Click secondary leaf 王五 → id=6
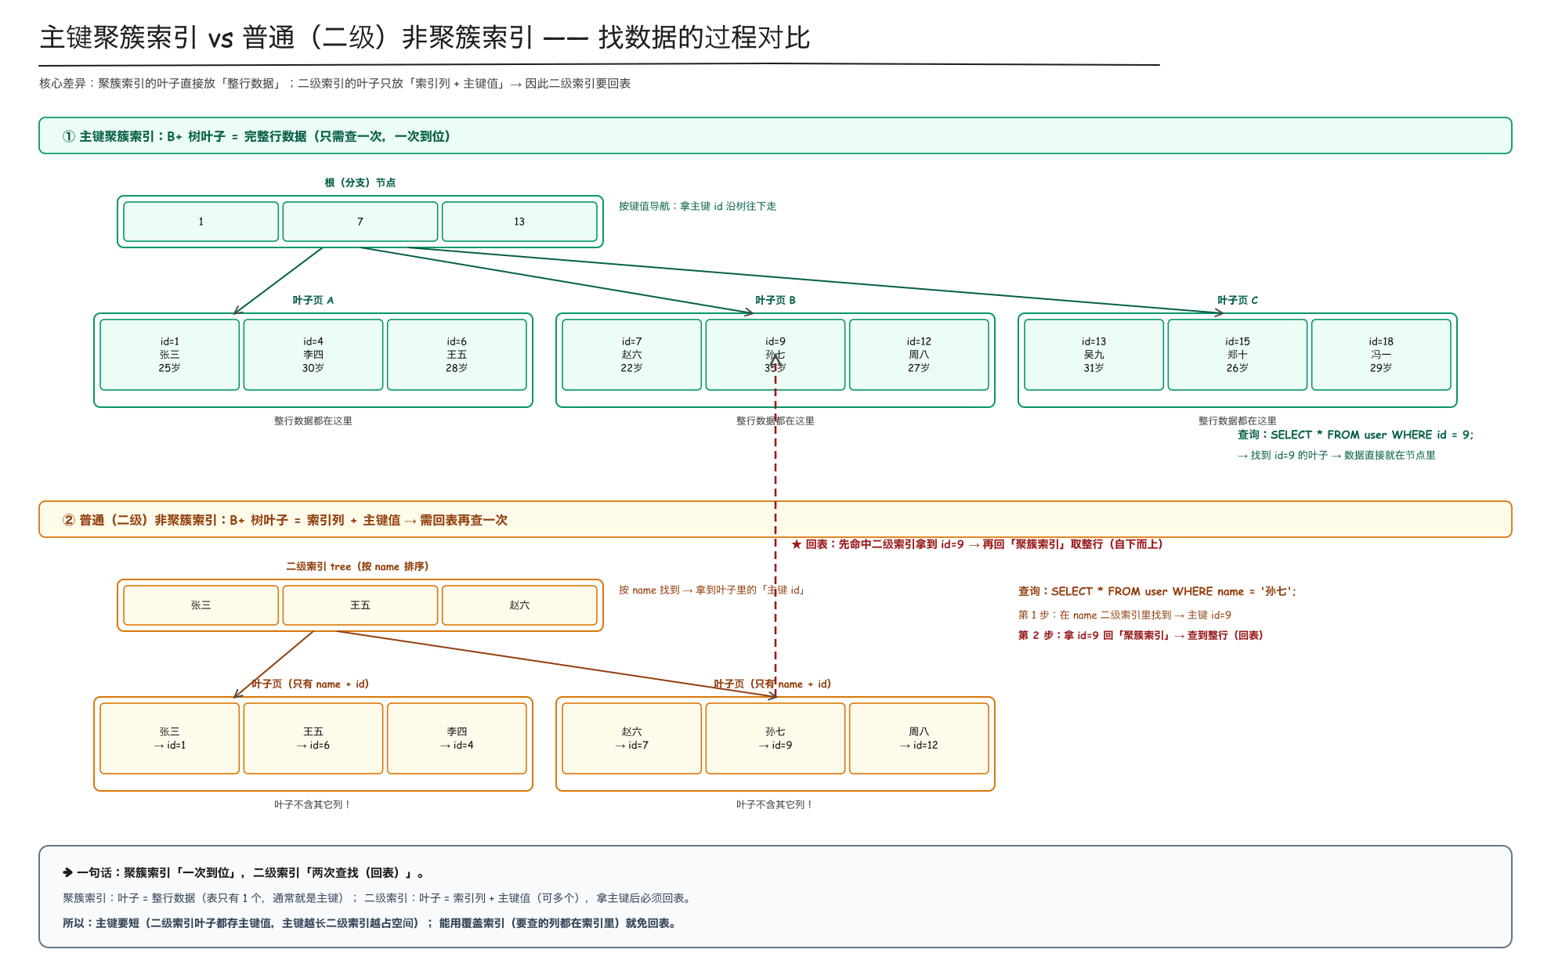 tap(313, 738)
